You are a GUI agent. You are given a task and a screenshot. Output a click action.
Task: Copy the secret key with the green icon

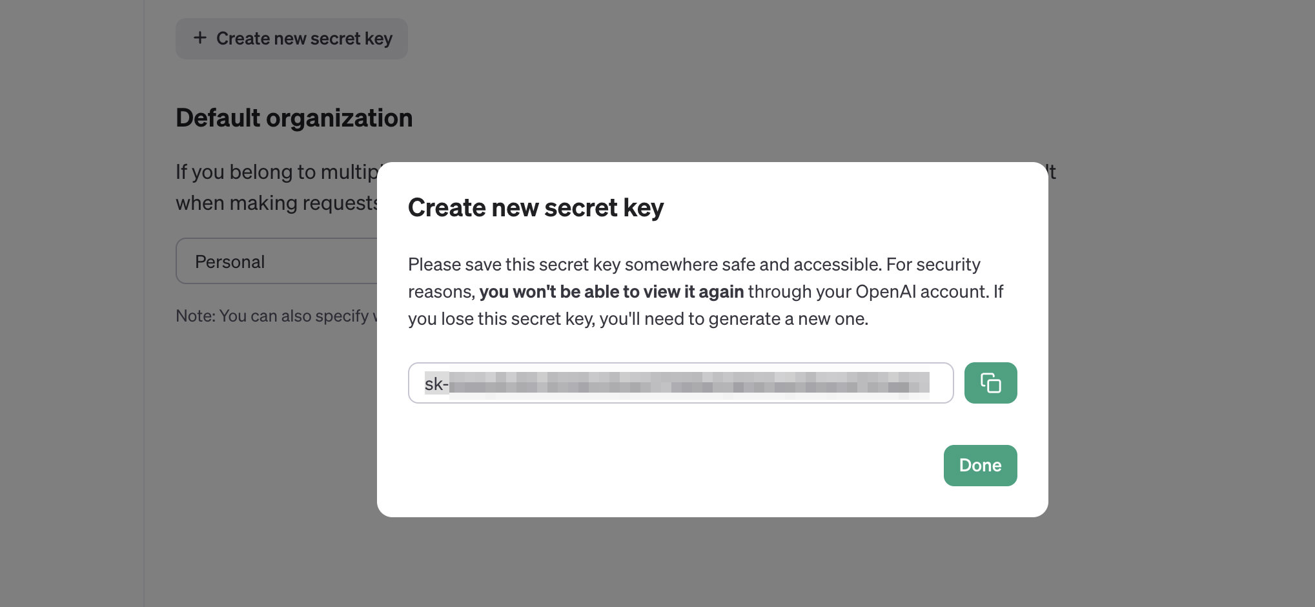(x=990, y=383)
